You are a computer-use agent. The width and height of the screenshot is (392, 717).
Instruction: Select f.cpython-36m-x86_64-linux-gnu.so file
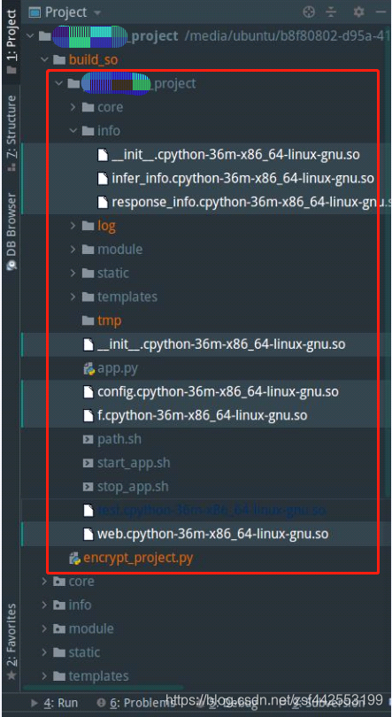point(202,416)
